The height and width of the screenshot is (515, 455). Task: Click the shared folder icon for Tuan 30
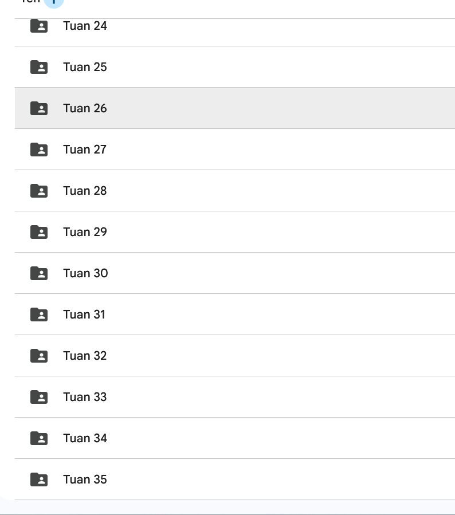pos(39,273)
